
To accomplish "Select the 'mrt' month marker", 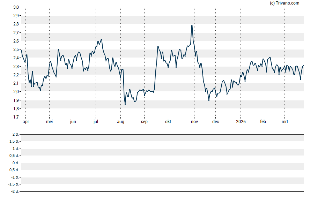I will [285, 122].
